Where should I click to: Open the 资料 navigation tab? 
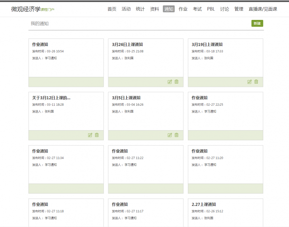tap(154, 9)
